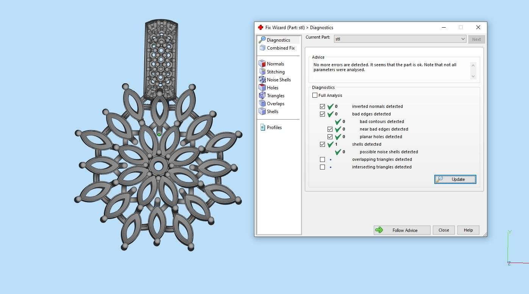
Task: Click the Diagnostics magnifier icon
Action: coord(262,40)
